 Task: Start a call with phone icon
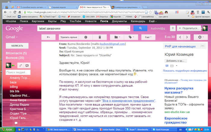click(20, 66)
